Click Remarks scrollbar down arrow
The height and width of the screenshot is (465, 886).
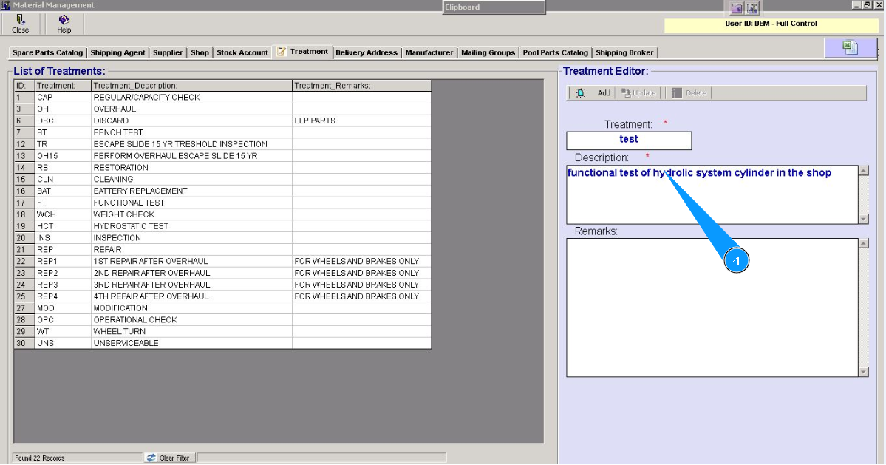point(863,371)
